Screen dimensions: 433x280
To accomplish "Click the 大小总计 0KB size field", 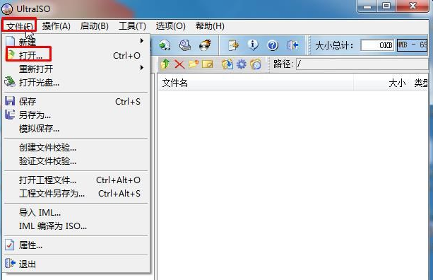I will coord(377,45).
